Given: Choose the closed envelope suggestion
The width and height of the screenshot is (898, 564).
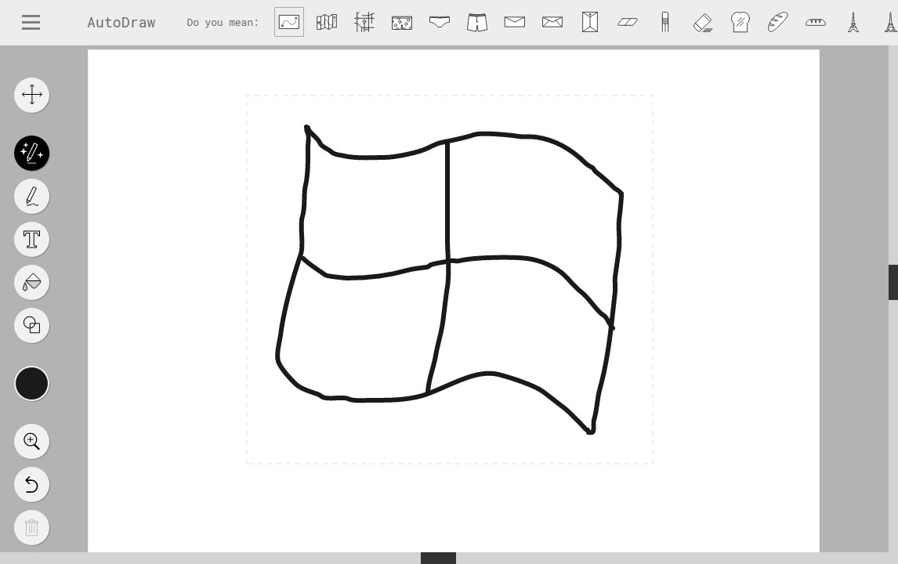Looking at the screenshot, I should [x=514, y=23].
